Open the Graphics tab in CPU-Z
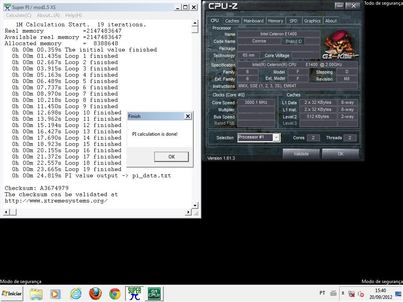The height and width of the screenshot is (302, 403). pyautogui.click(x=312, y=21)
